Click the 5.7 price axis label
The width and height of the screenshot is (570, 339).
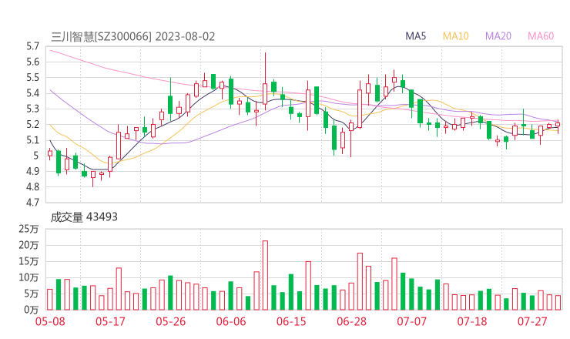(x=32, y=46)
